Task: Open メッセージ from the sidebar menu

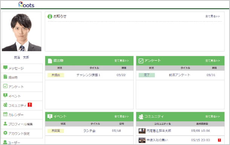Action: click(22, 68)
